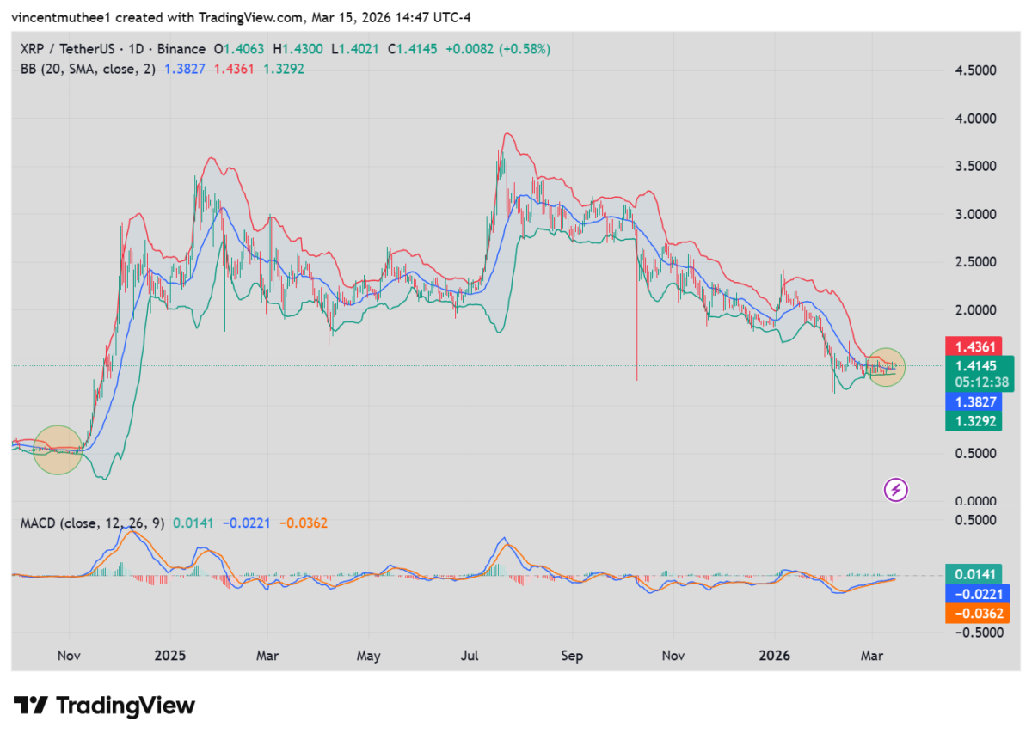Click the purple lightning bolt icon

click(x=895, y=490)
